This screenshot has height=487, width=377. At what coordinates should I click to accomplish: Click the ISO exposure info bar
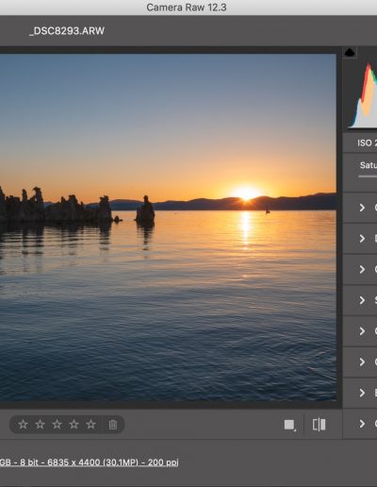pyautogui.click(x=360, y=143)
